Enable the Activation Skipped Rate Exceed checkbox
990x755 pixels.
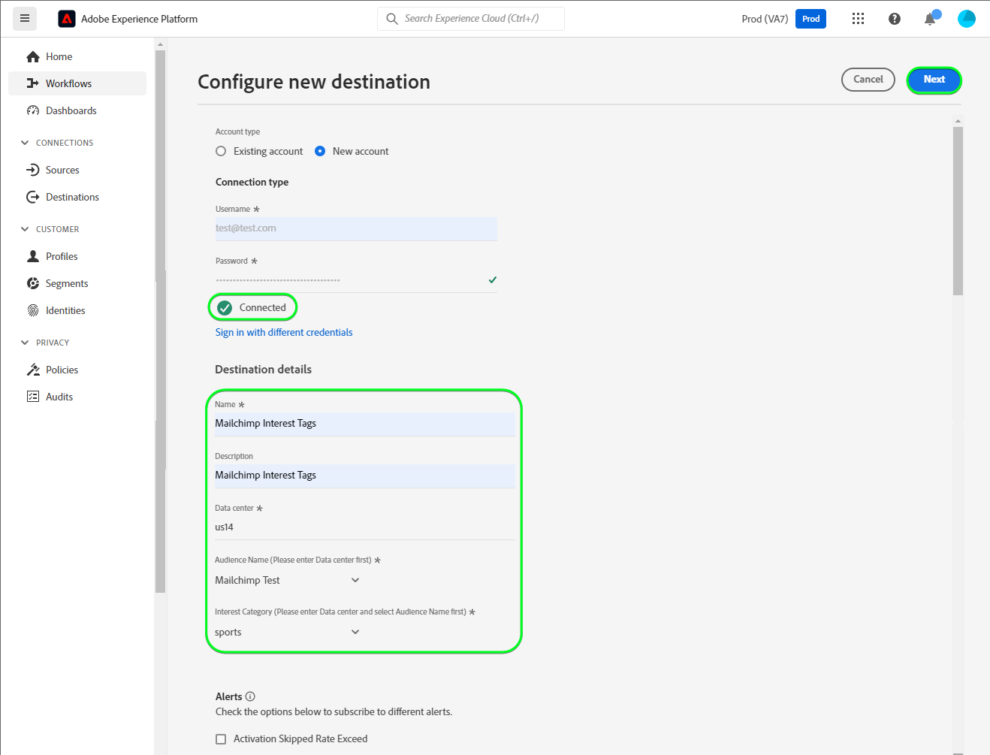221,739
